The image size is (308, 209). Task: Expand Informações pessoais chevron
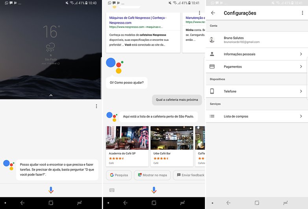(301, 54)
